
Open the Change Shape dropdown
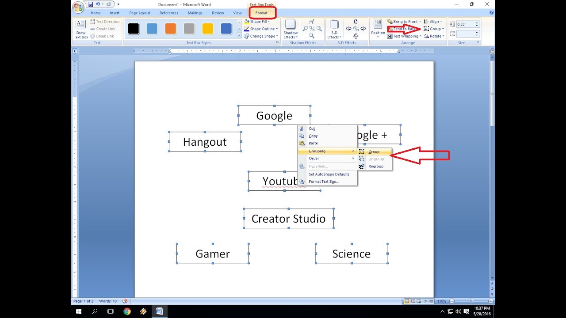(x=261, y=36)
